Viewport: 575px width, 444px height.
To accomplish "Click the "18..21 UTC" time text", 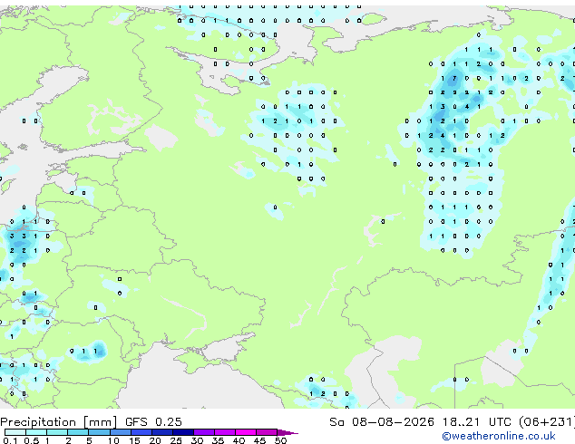I will (476, 421).
